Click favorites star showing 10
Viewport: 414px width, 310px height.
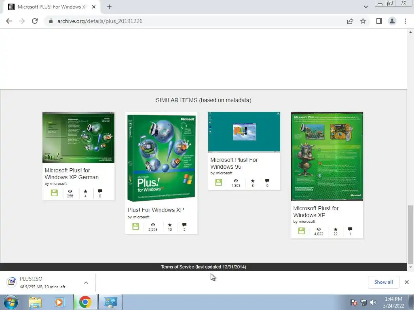click(170, 224)
